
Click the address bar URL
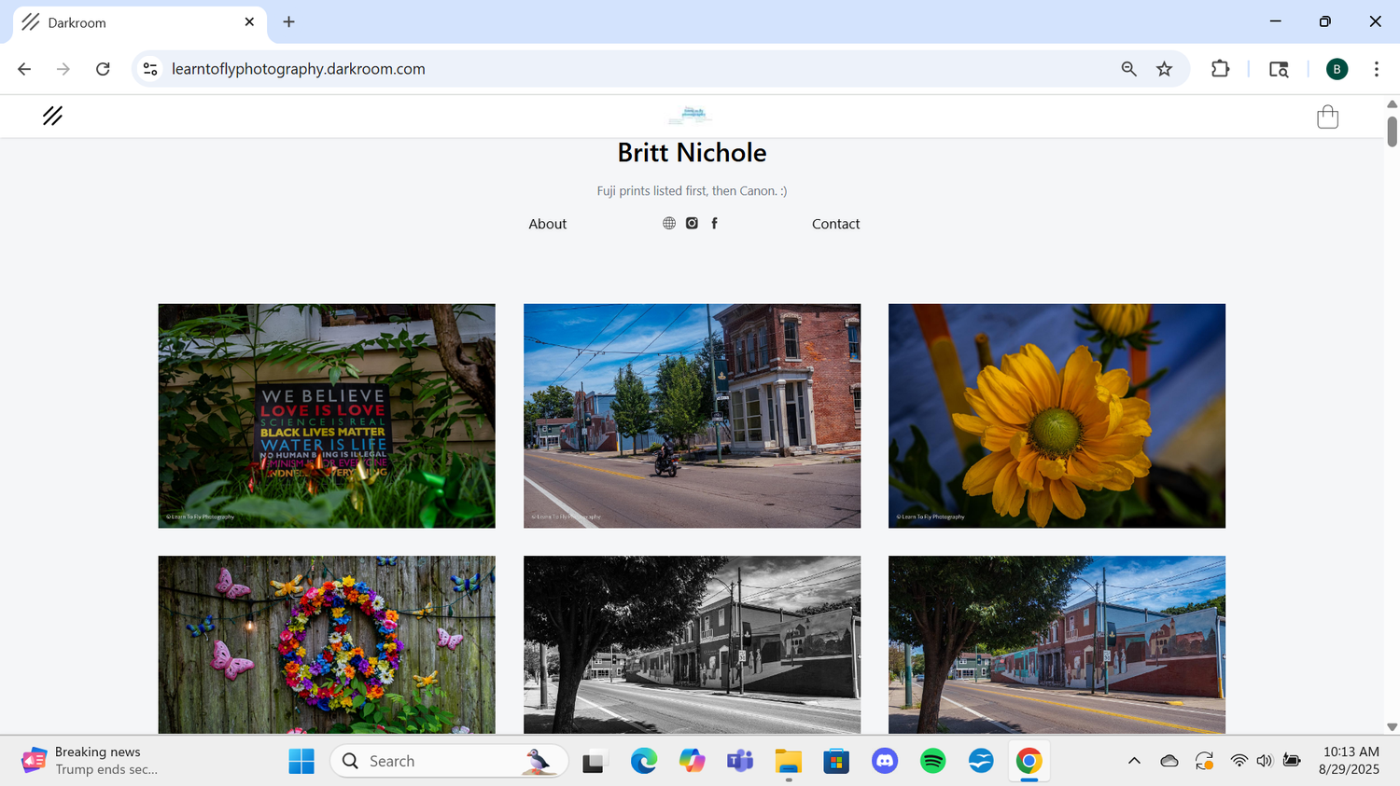point(299,69)
